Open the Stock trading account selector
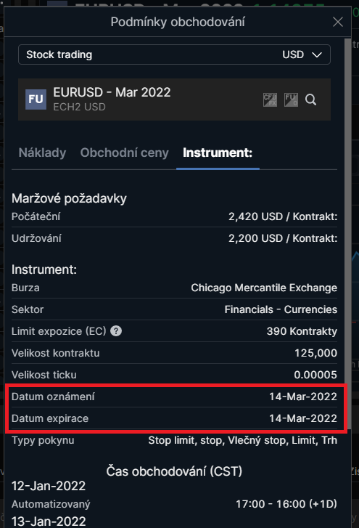Screen dimensions: 359x528 coord(174,54)
